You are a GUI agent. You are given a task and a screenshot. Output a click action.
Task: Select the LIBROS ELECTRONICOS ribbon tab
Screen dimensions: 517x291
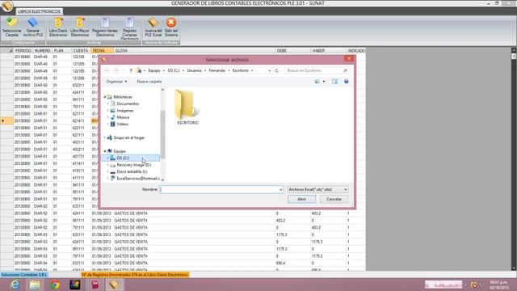[39, 11]
